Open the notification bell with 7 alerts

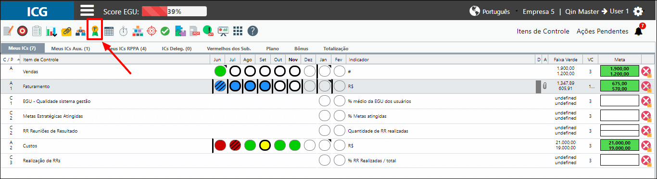point(639,31)
